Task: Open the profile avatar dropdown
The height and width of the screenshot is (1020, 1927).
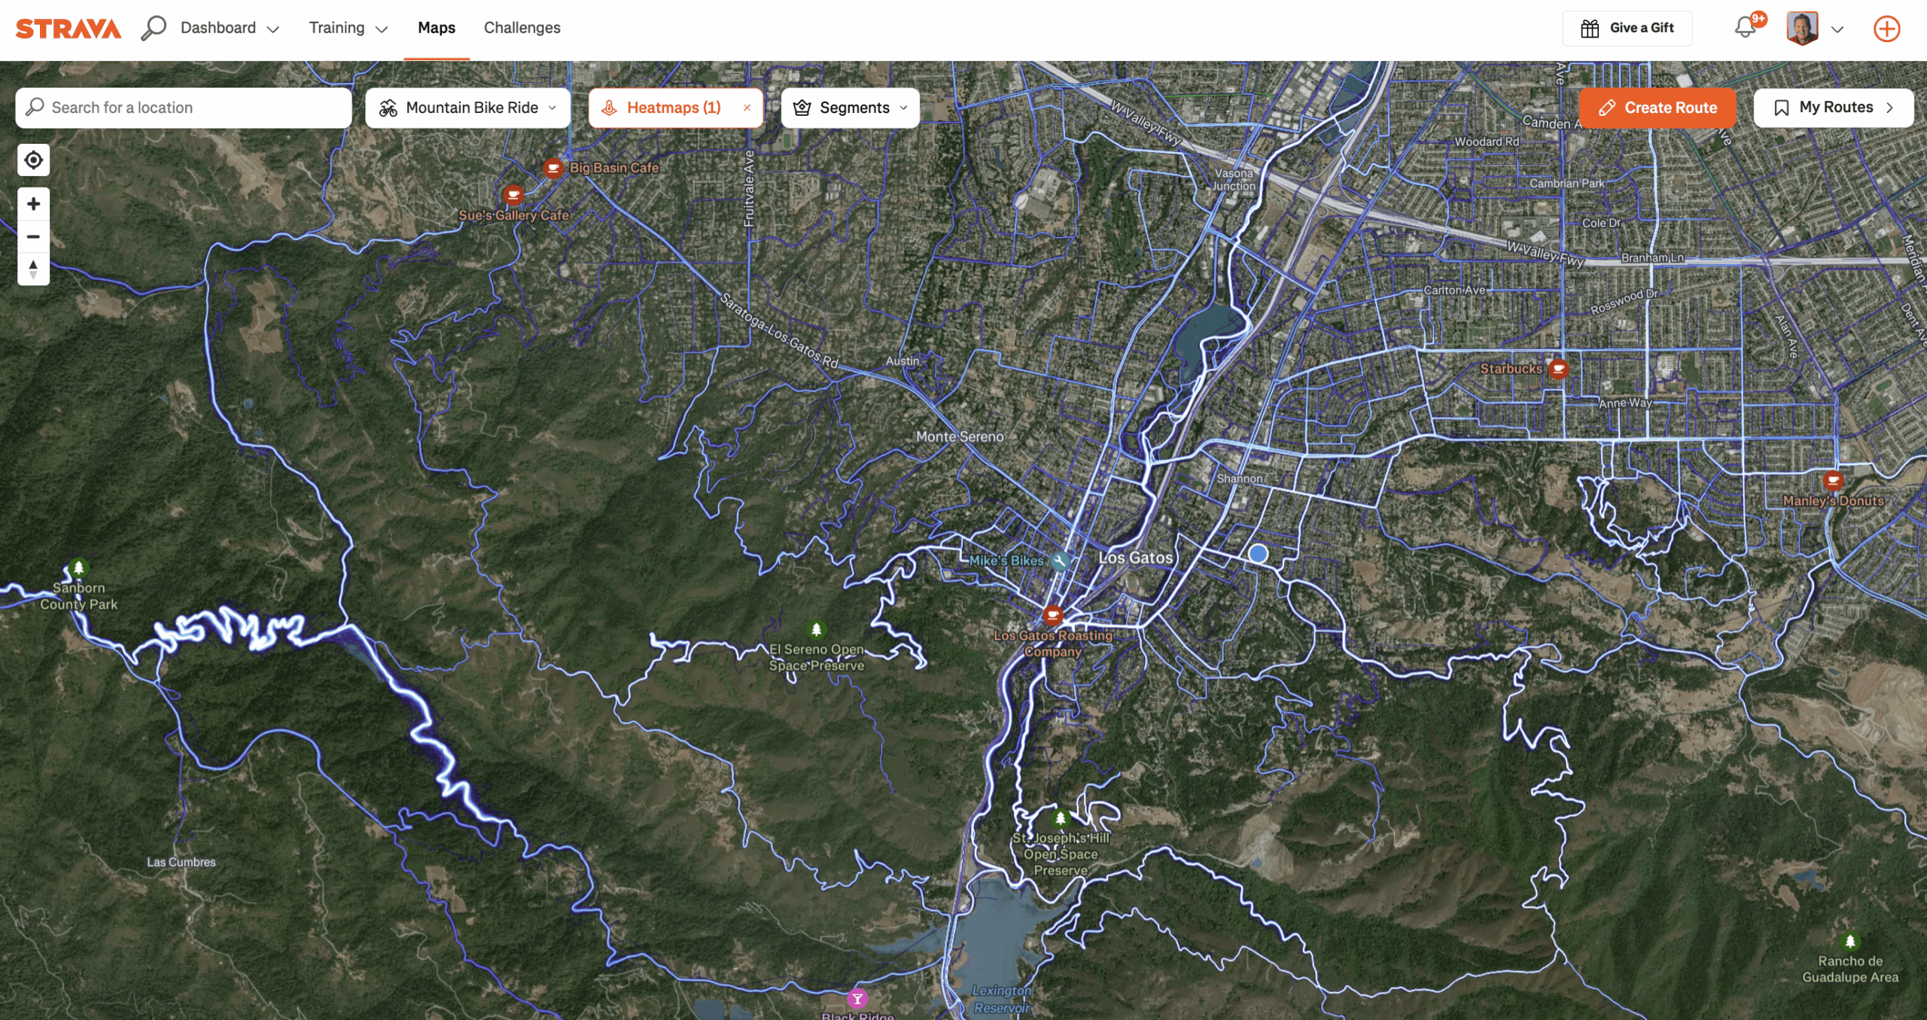Action: click(1815, 29)
